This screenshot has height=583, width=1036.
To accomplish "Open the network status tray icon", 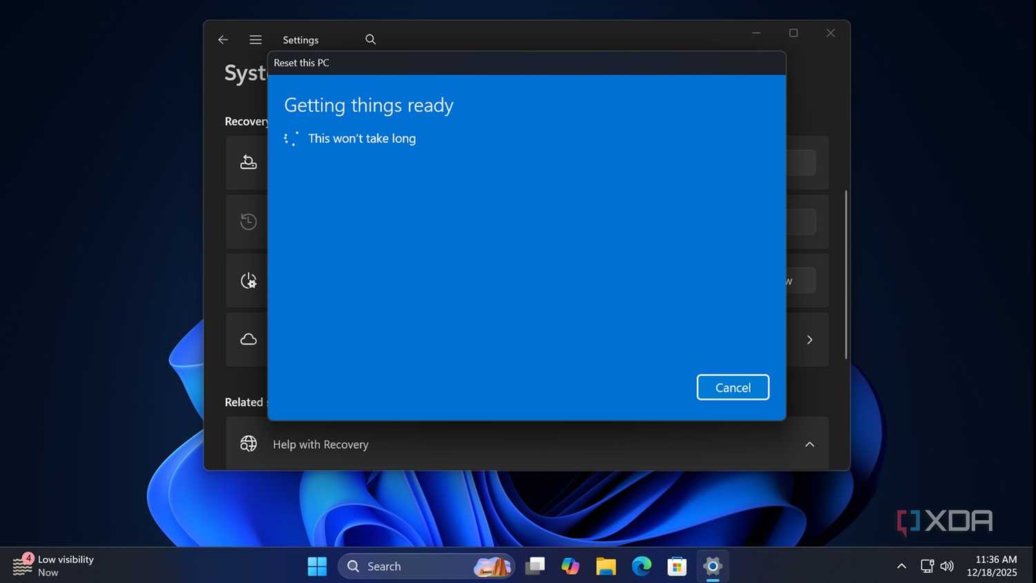I will tap(928, 566).
